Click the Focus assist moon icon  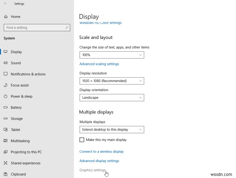6,85
